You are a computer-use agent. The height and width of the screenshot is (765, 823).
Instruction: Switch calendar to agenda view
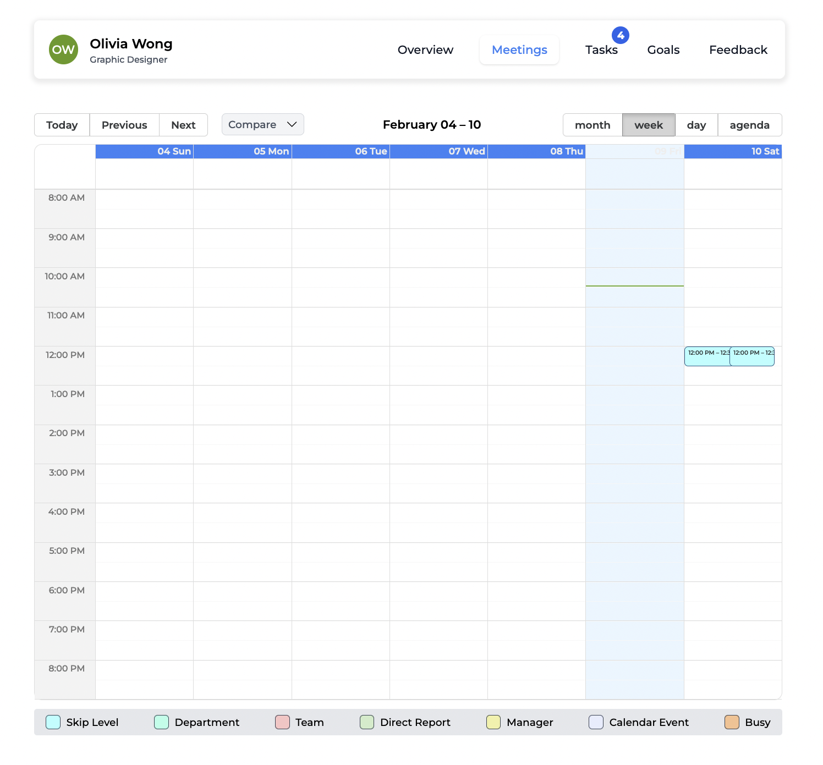(x=749, y=125)
